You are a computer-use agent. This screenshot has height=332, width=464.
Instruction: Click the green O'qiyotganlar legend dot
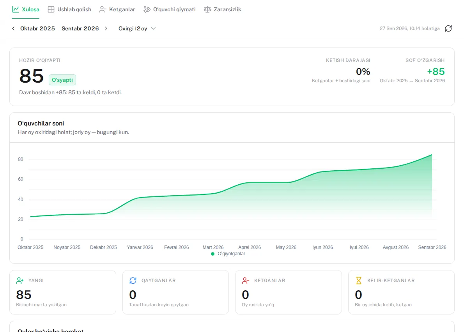point(213,254)
